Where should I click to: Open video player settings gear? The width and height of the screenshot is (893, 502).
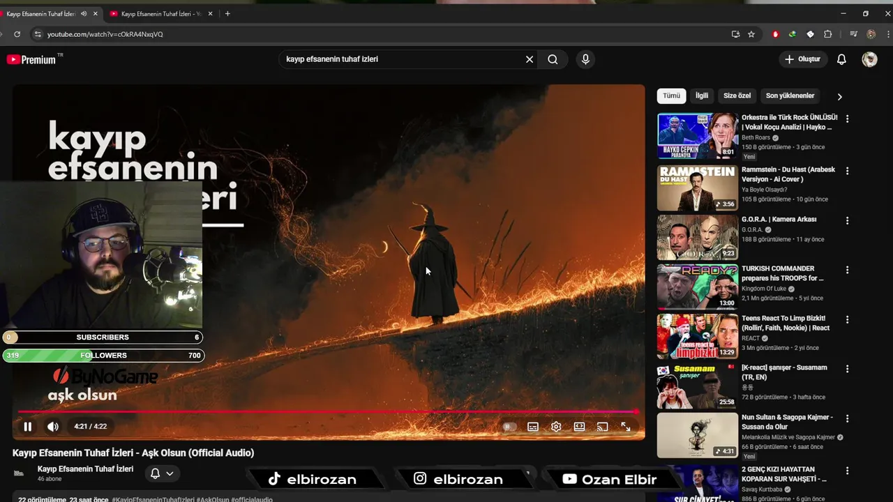coord(556,427)
